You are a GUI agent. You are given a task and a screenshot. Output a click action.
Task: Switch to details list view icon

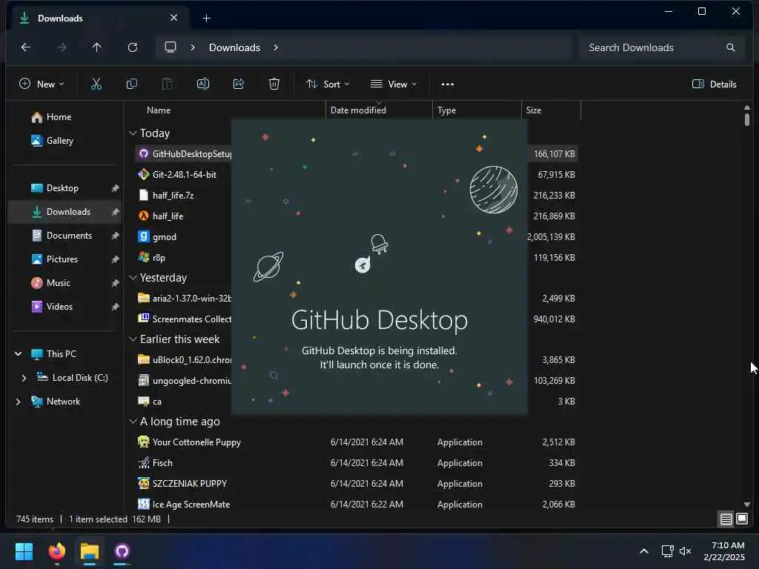(726, 519)
